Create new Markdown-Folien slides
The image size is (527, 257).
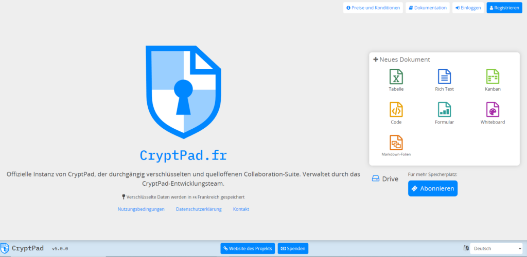click(x=396, y=146)
